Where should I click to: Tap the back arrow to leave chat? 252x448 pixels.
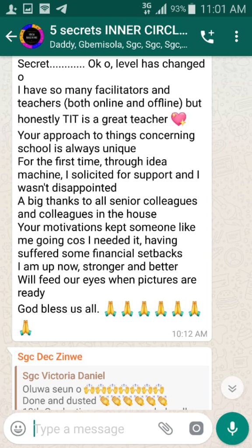click(11, 36)
